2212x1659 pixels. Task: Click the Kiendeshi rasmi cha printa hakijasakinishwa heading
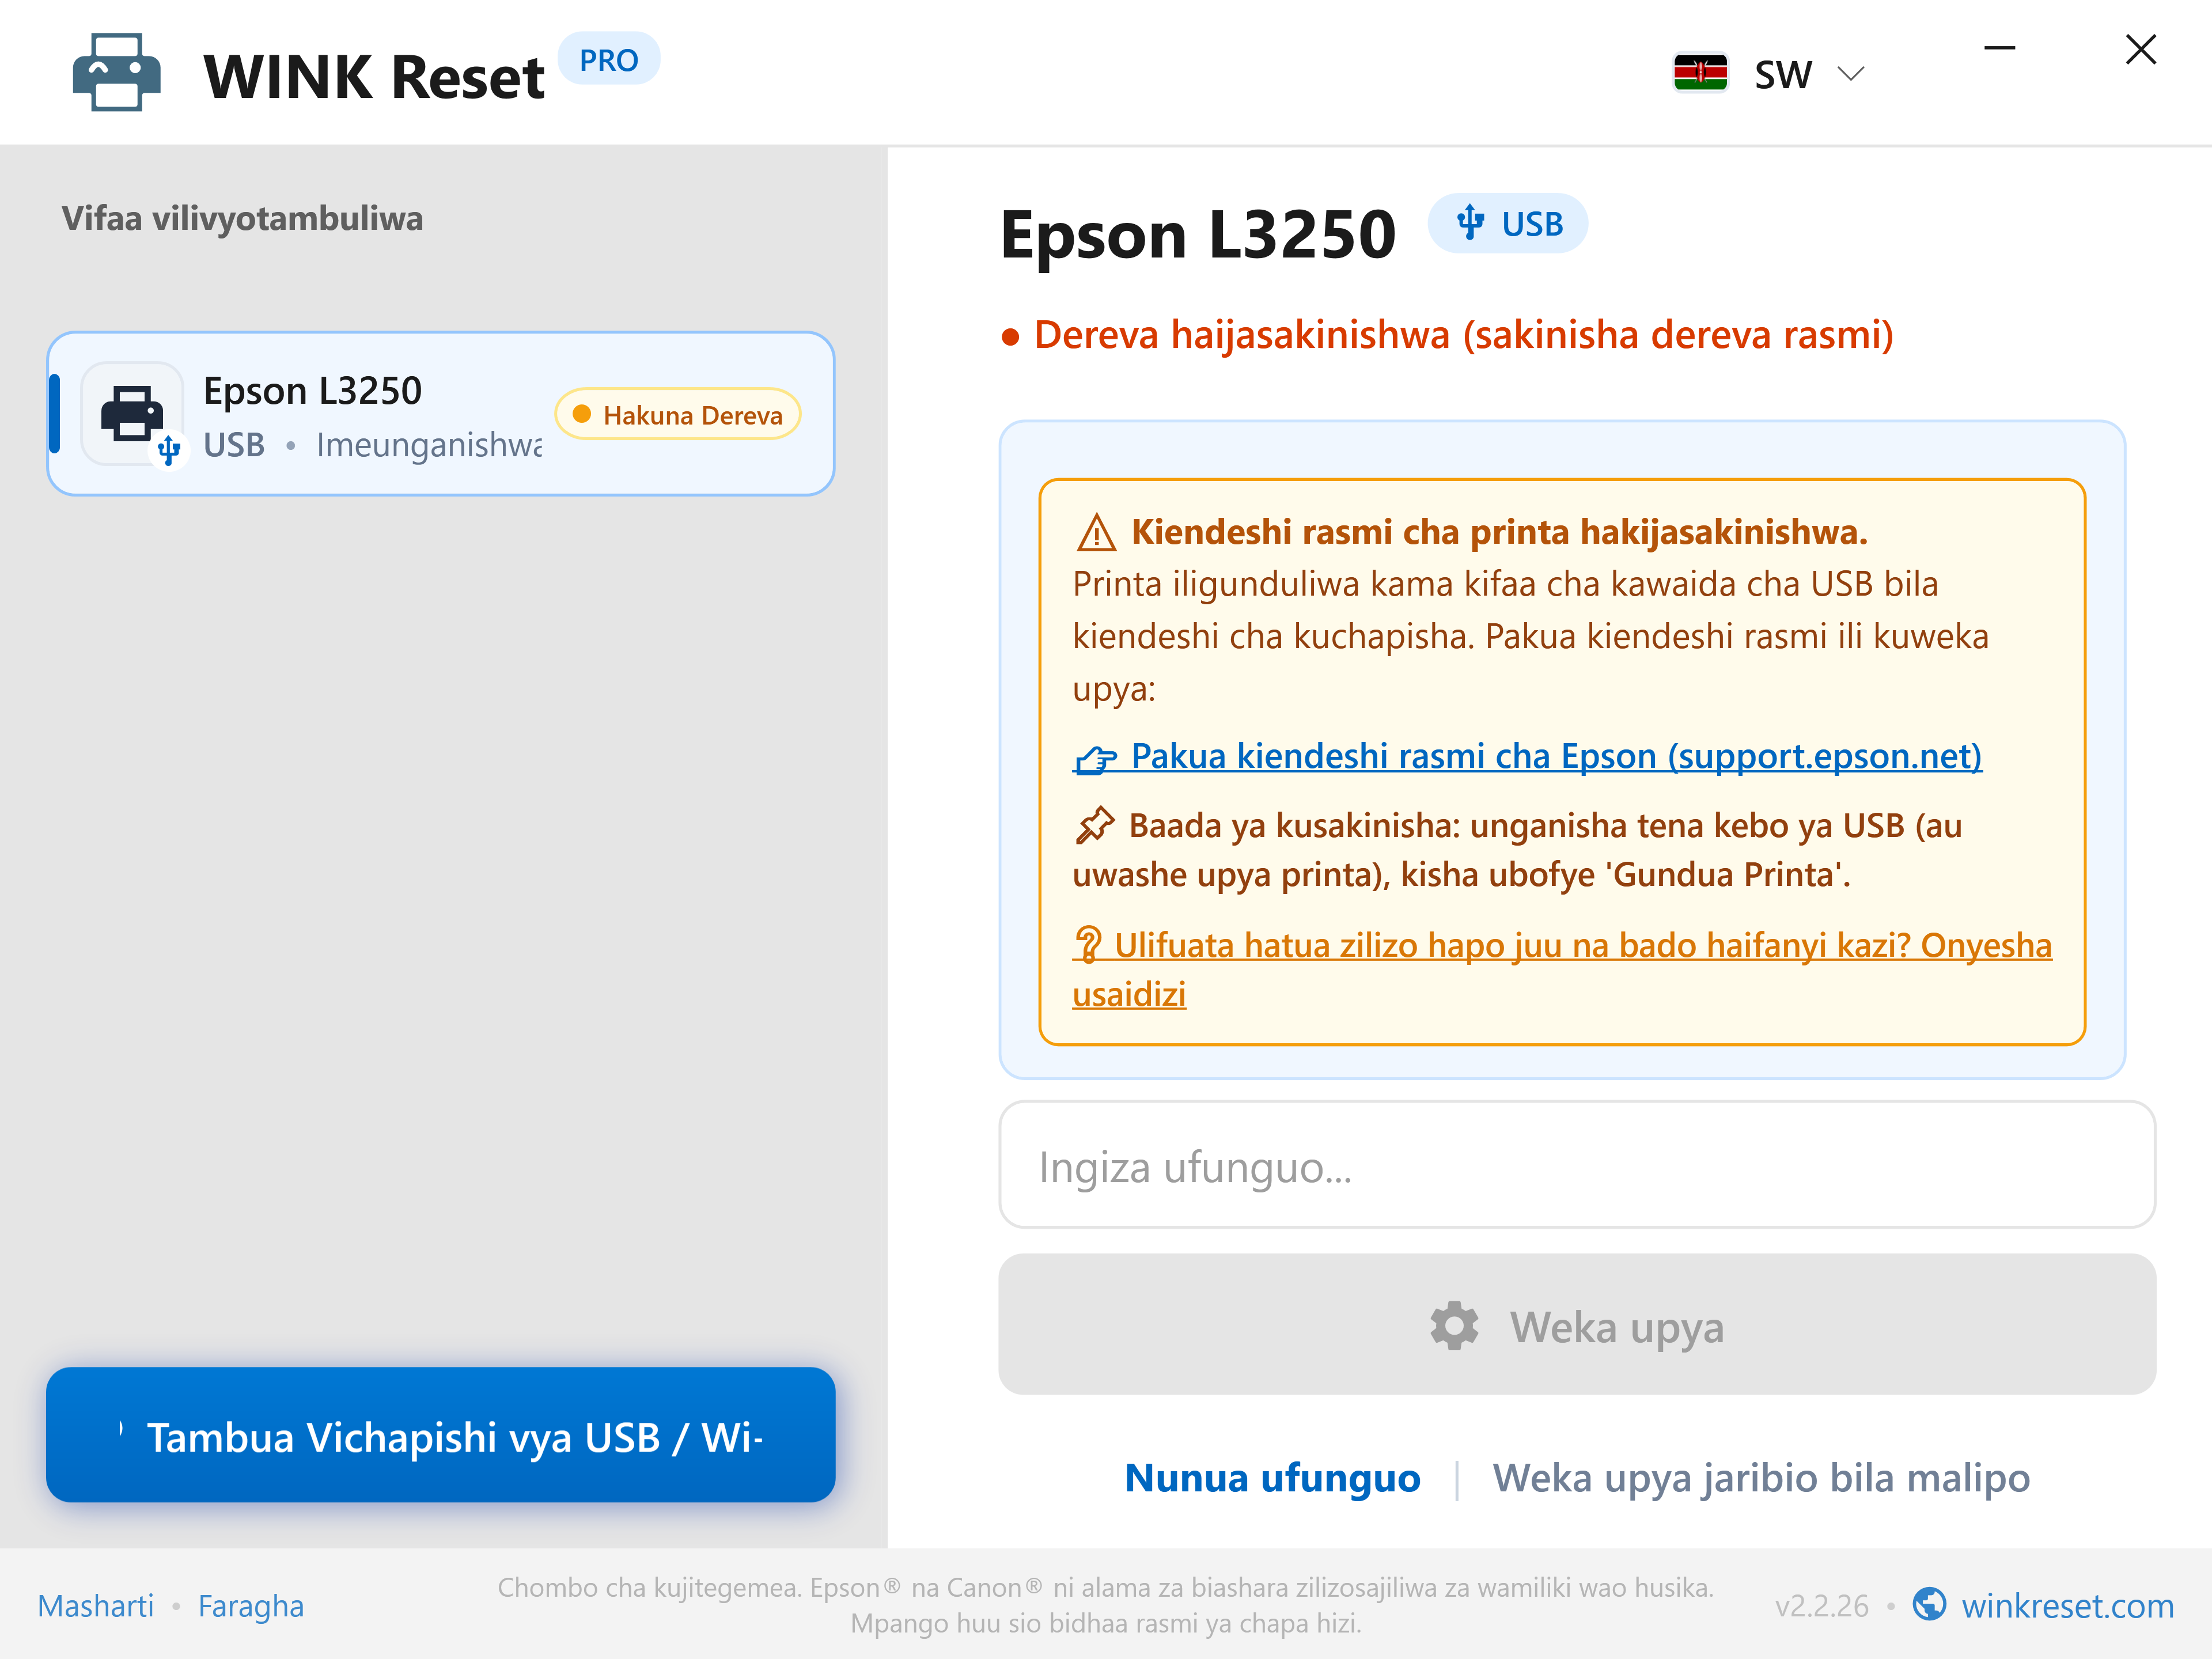click(x=1499, y=532)
